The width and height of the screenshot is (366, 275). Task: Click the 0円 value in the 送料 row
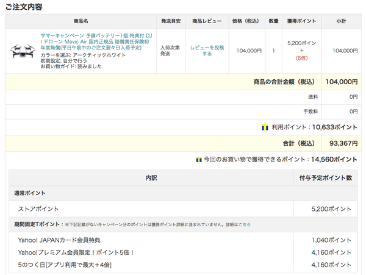click(353, 97)
